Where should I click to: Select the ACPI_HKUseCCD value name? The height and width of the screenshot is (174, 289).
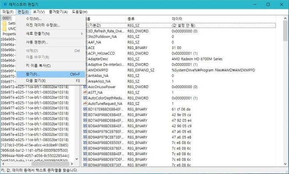coord(102,53)
